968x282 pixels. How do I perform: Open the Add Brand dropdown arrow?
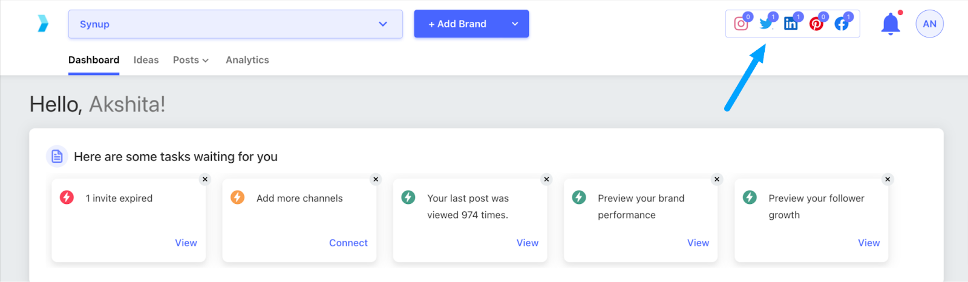(515, 24)
